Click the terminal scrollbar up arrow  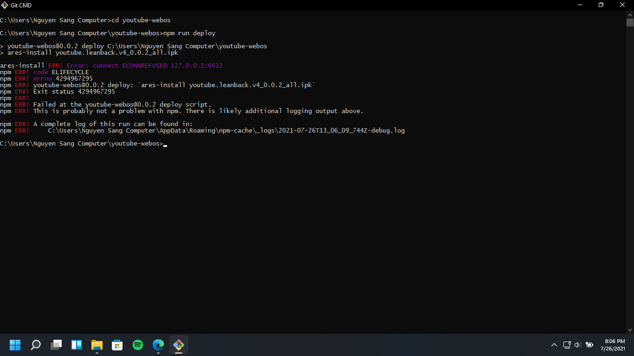point(630,14)
